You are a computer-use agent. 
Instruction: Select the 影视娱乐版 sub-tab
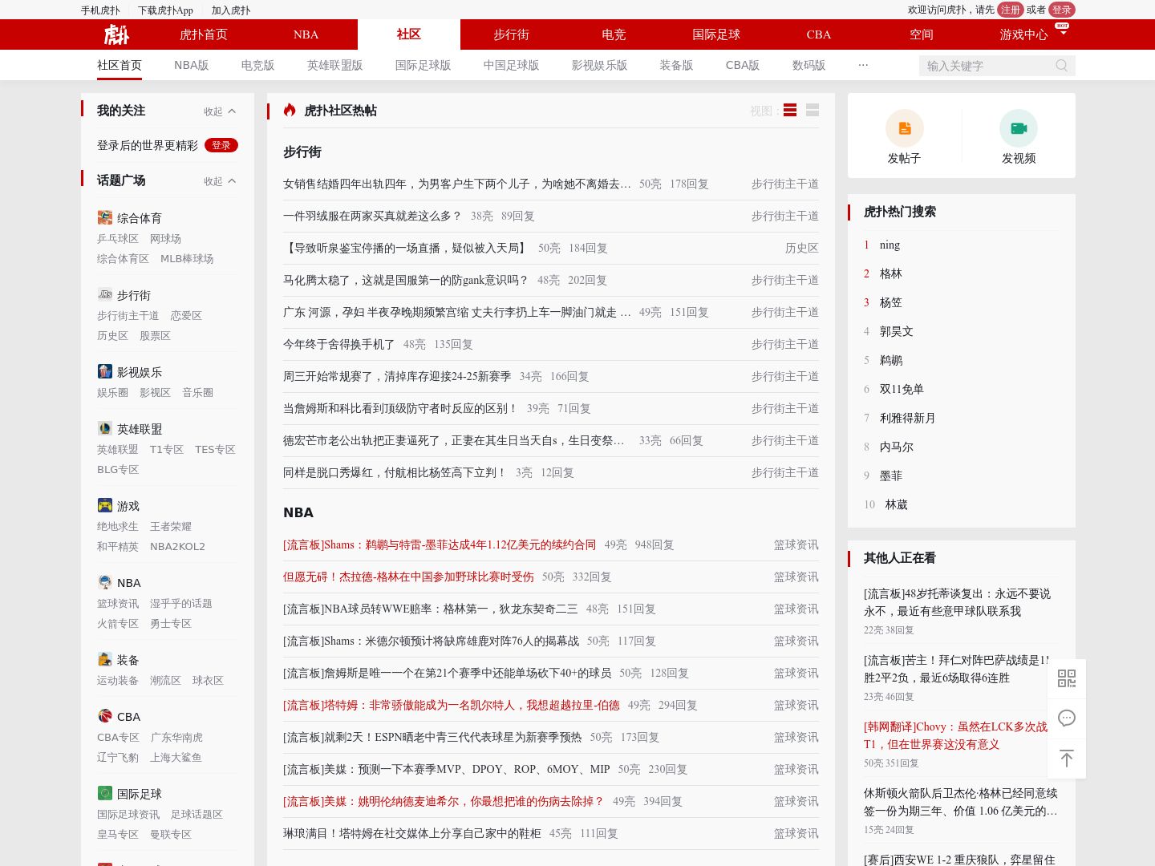[x=600, y=65]
